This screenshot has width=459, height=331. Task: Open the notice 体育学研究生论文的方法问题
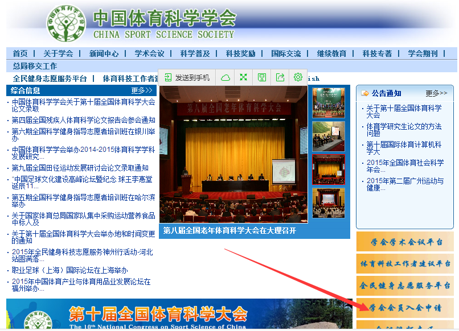404,130
